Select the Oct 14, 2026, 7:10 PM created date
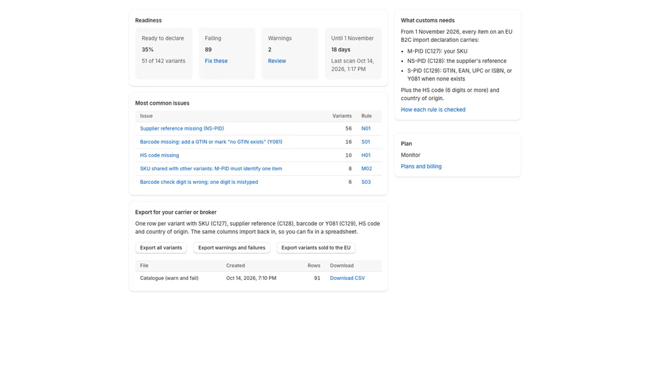Viewport: 650px width, 365px height. [251, 278]
